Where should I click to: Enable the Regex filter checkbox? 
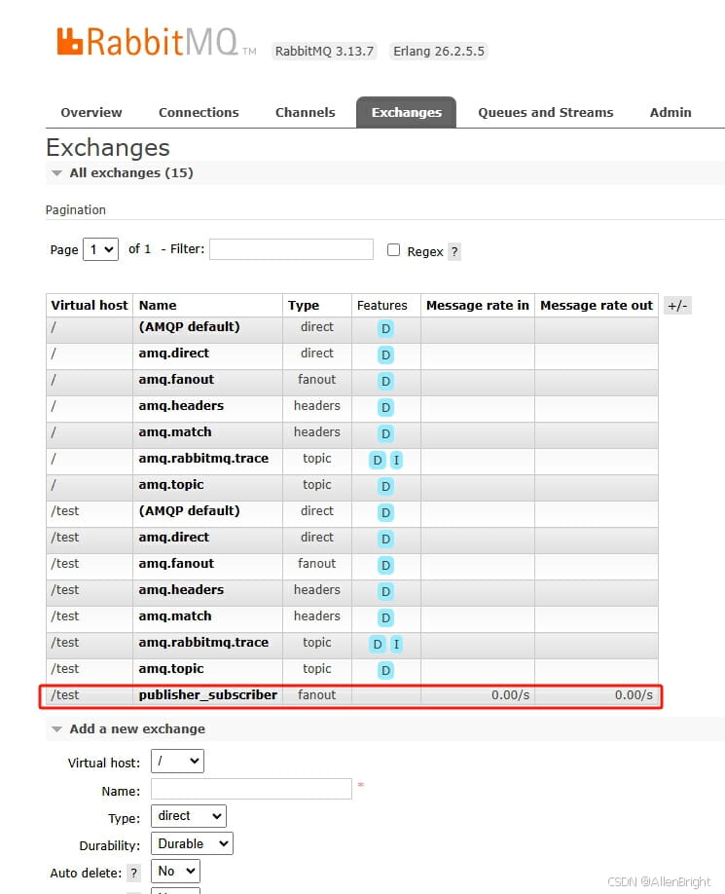click(x=393, y=250)
